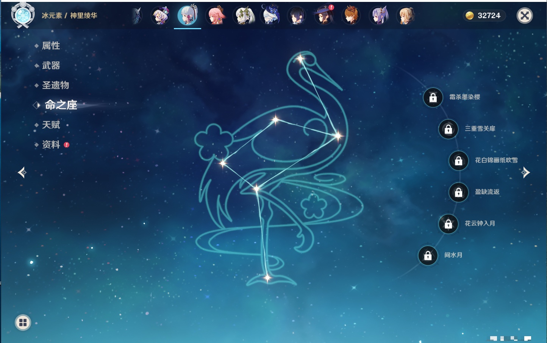The height and width of the screenshot is (343, 547).
Task: Open the 属性 attributes page
Action: pos(51,46)
